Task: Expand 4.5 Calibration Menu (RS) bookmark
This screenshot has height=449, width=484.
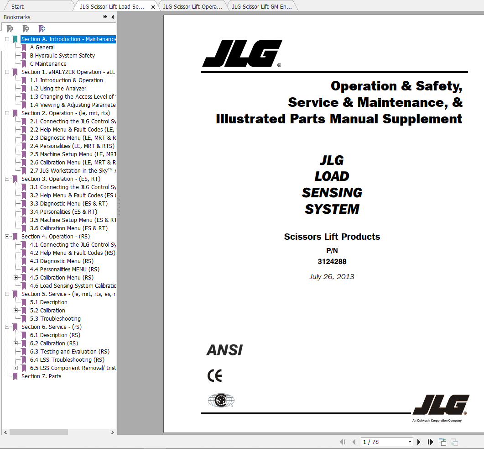Action: click(x=16, y=278)
